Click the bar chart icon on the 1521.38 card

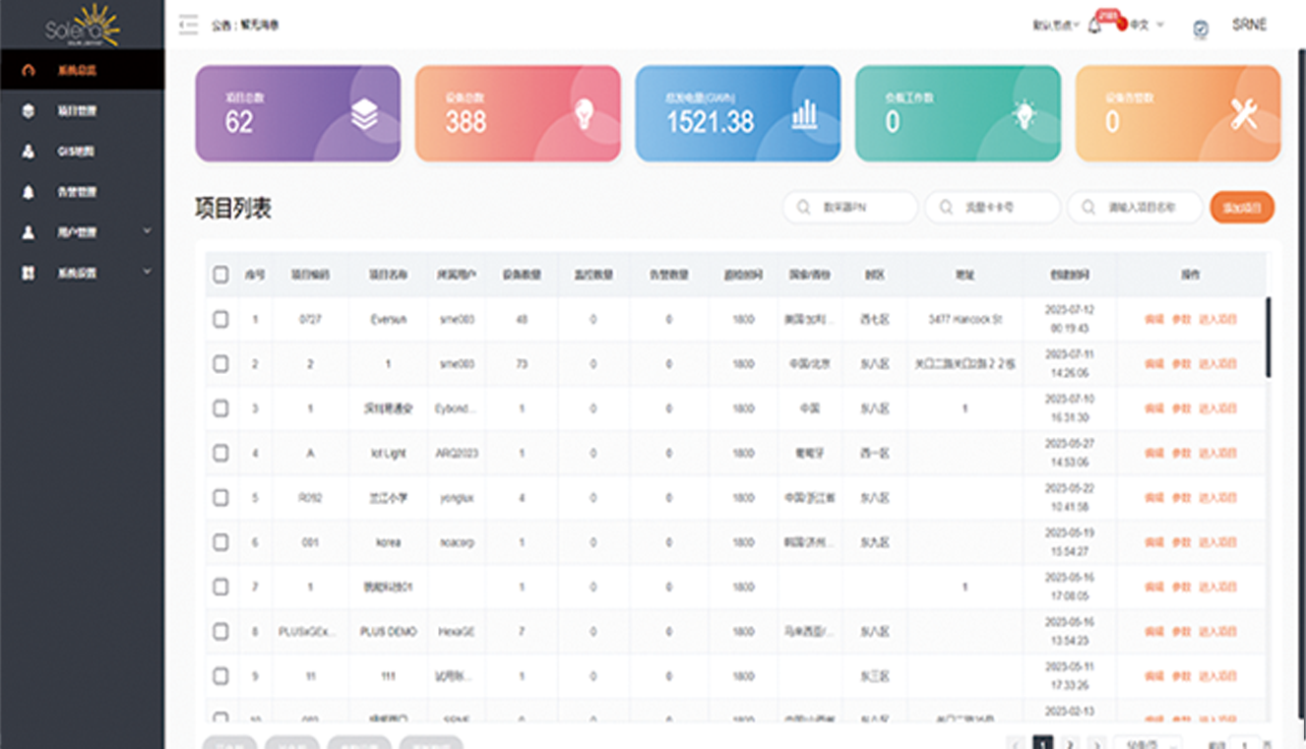pyautogui.click(x=804, y=114)
